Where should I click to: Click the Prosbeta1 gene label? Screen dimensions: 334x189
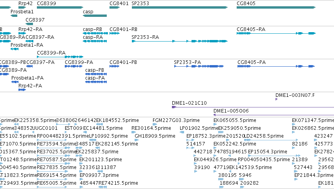click(22, 12)
